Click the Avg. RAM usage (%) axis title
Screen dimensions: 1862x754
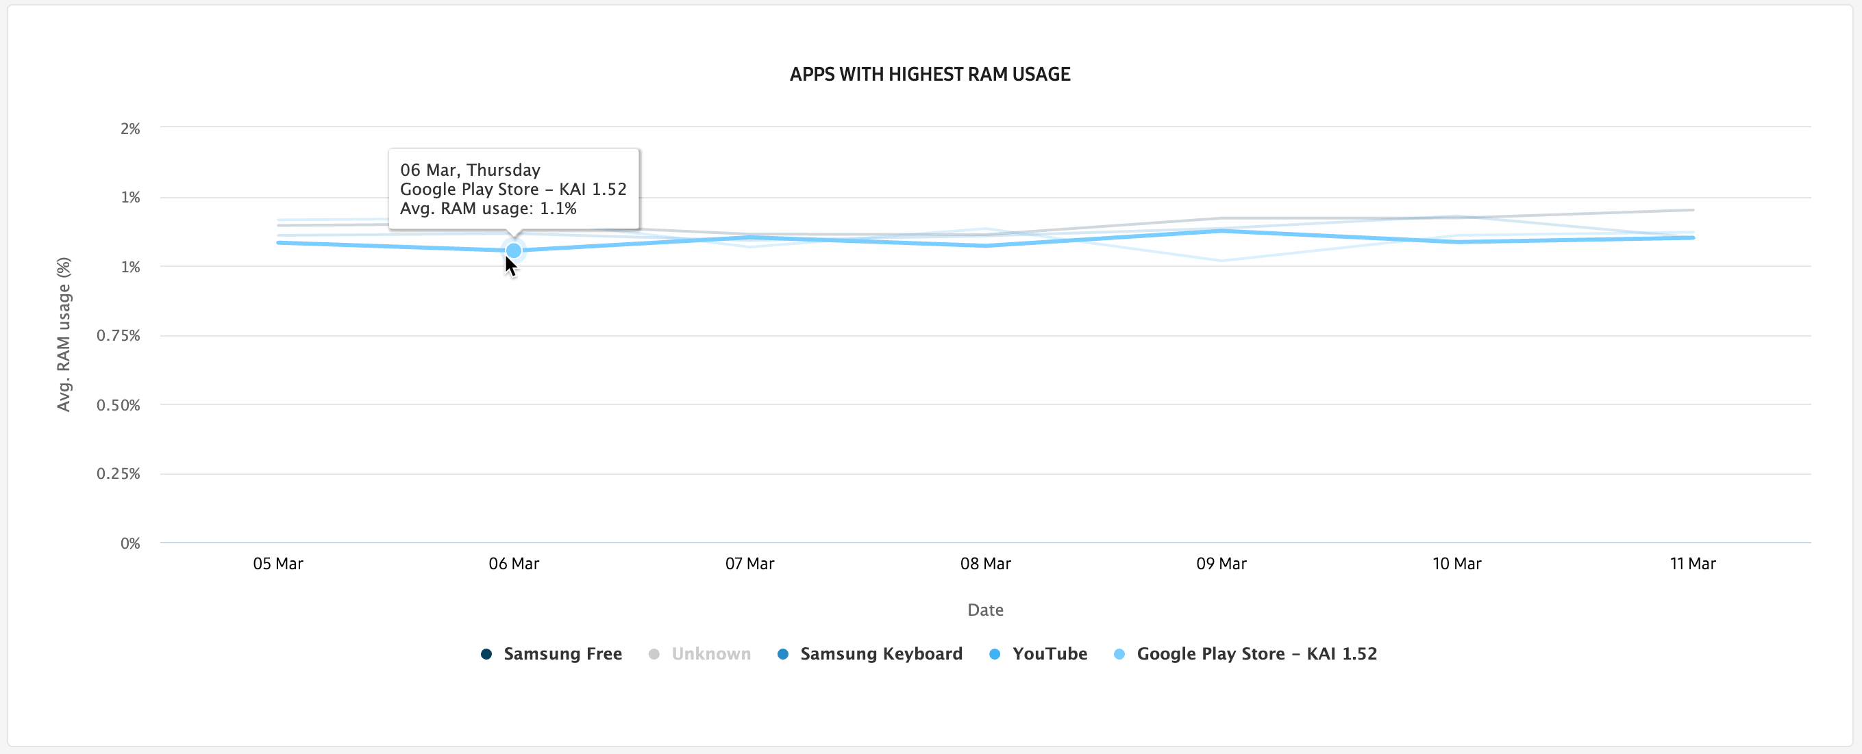[x=64, y=335]
